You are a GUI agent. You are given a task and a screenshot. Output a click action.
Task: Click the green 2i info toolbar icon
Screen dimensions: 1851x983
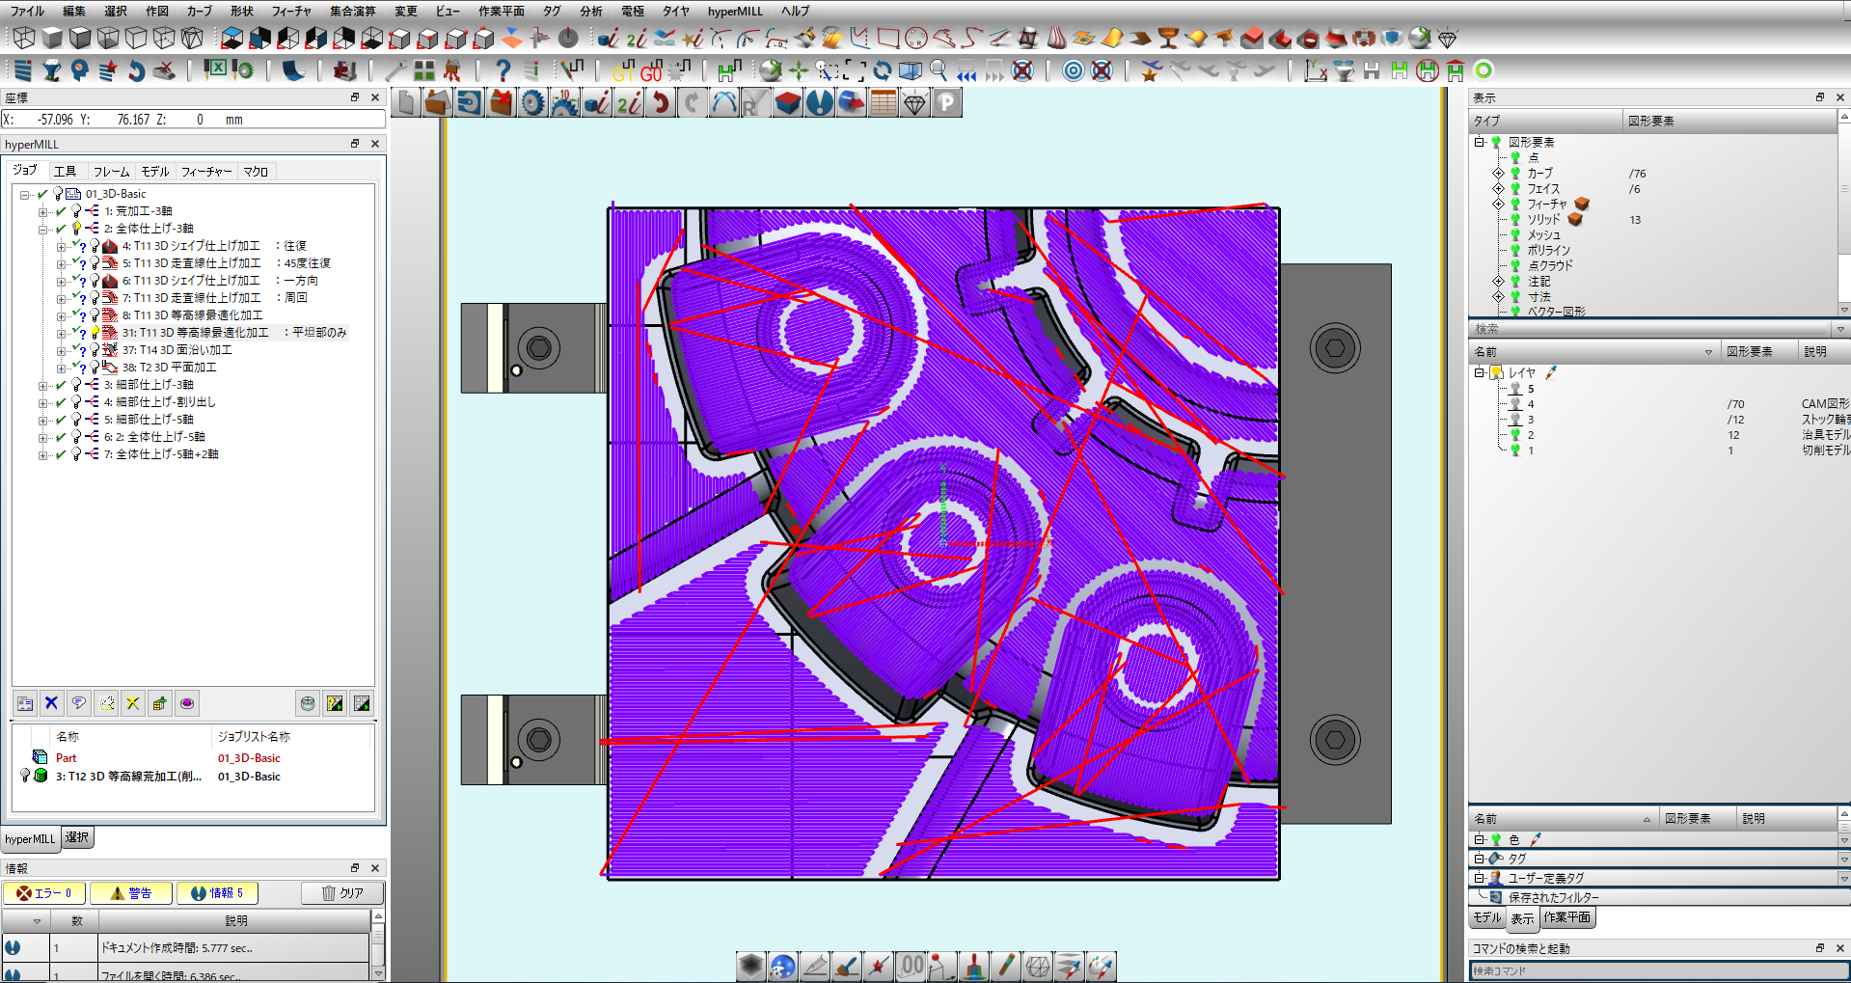[x=628, y=101]
